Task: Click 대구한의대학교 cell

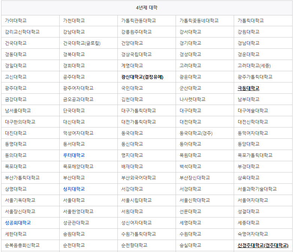Action: pyautogui.click(x=30, y=121)
